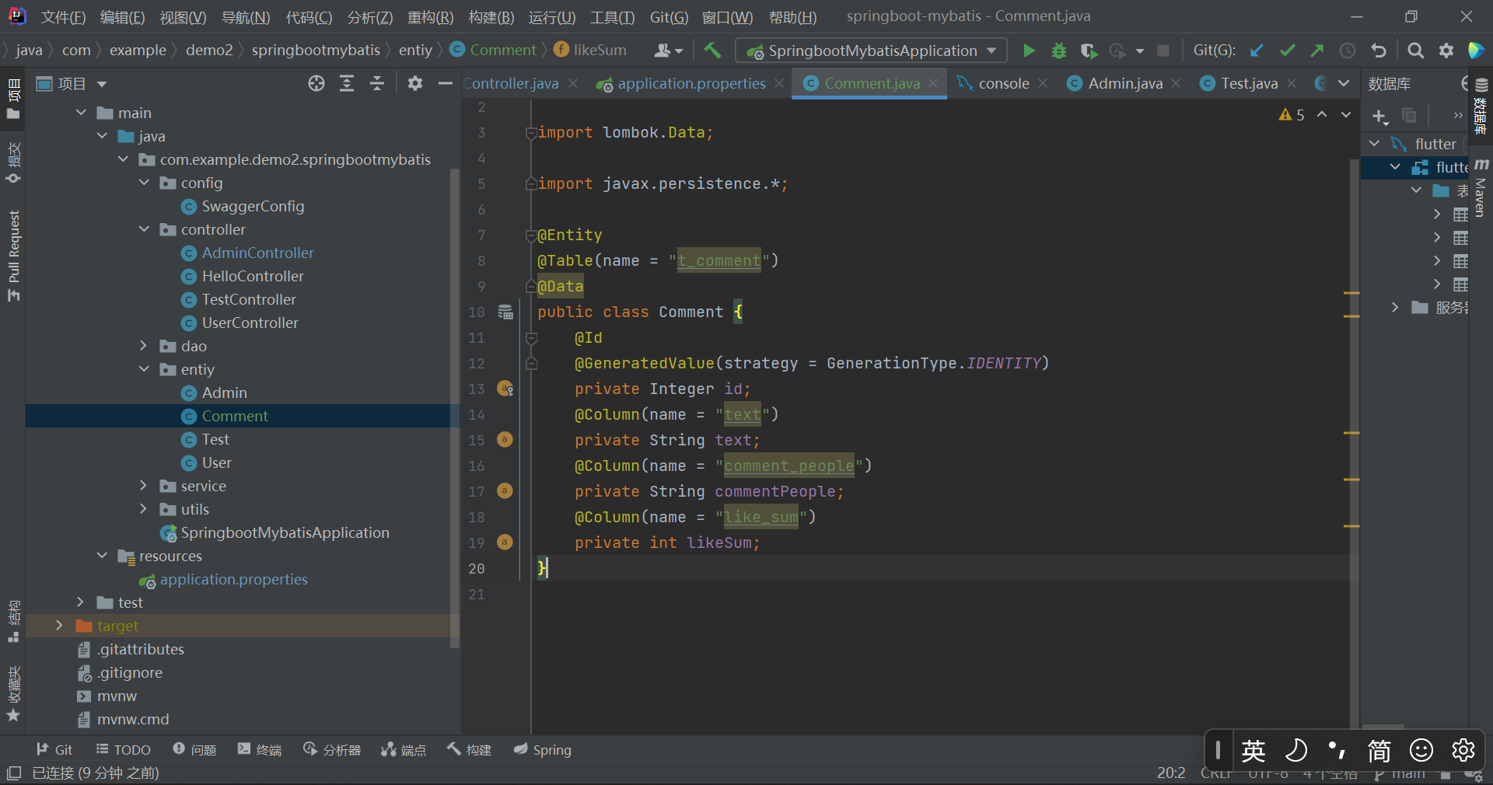Open project panel options gear
Viewport: 1493px width, 785px height.
[x=415, y=83]
